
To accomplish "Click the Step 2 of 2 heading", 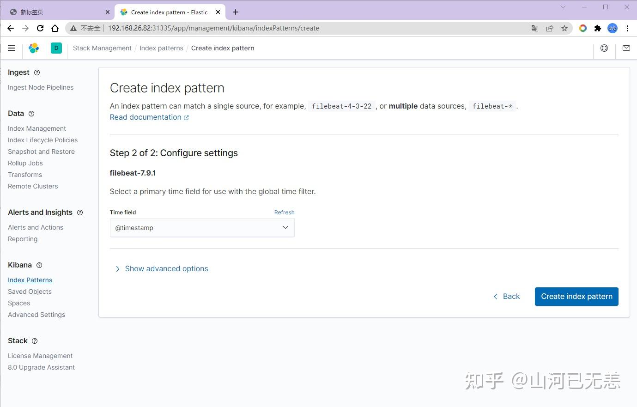I will click(174, 153).
